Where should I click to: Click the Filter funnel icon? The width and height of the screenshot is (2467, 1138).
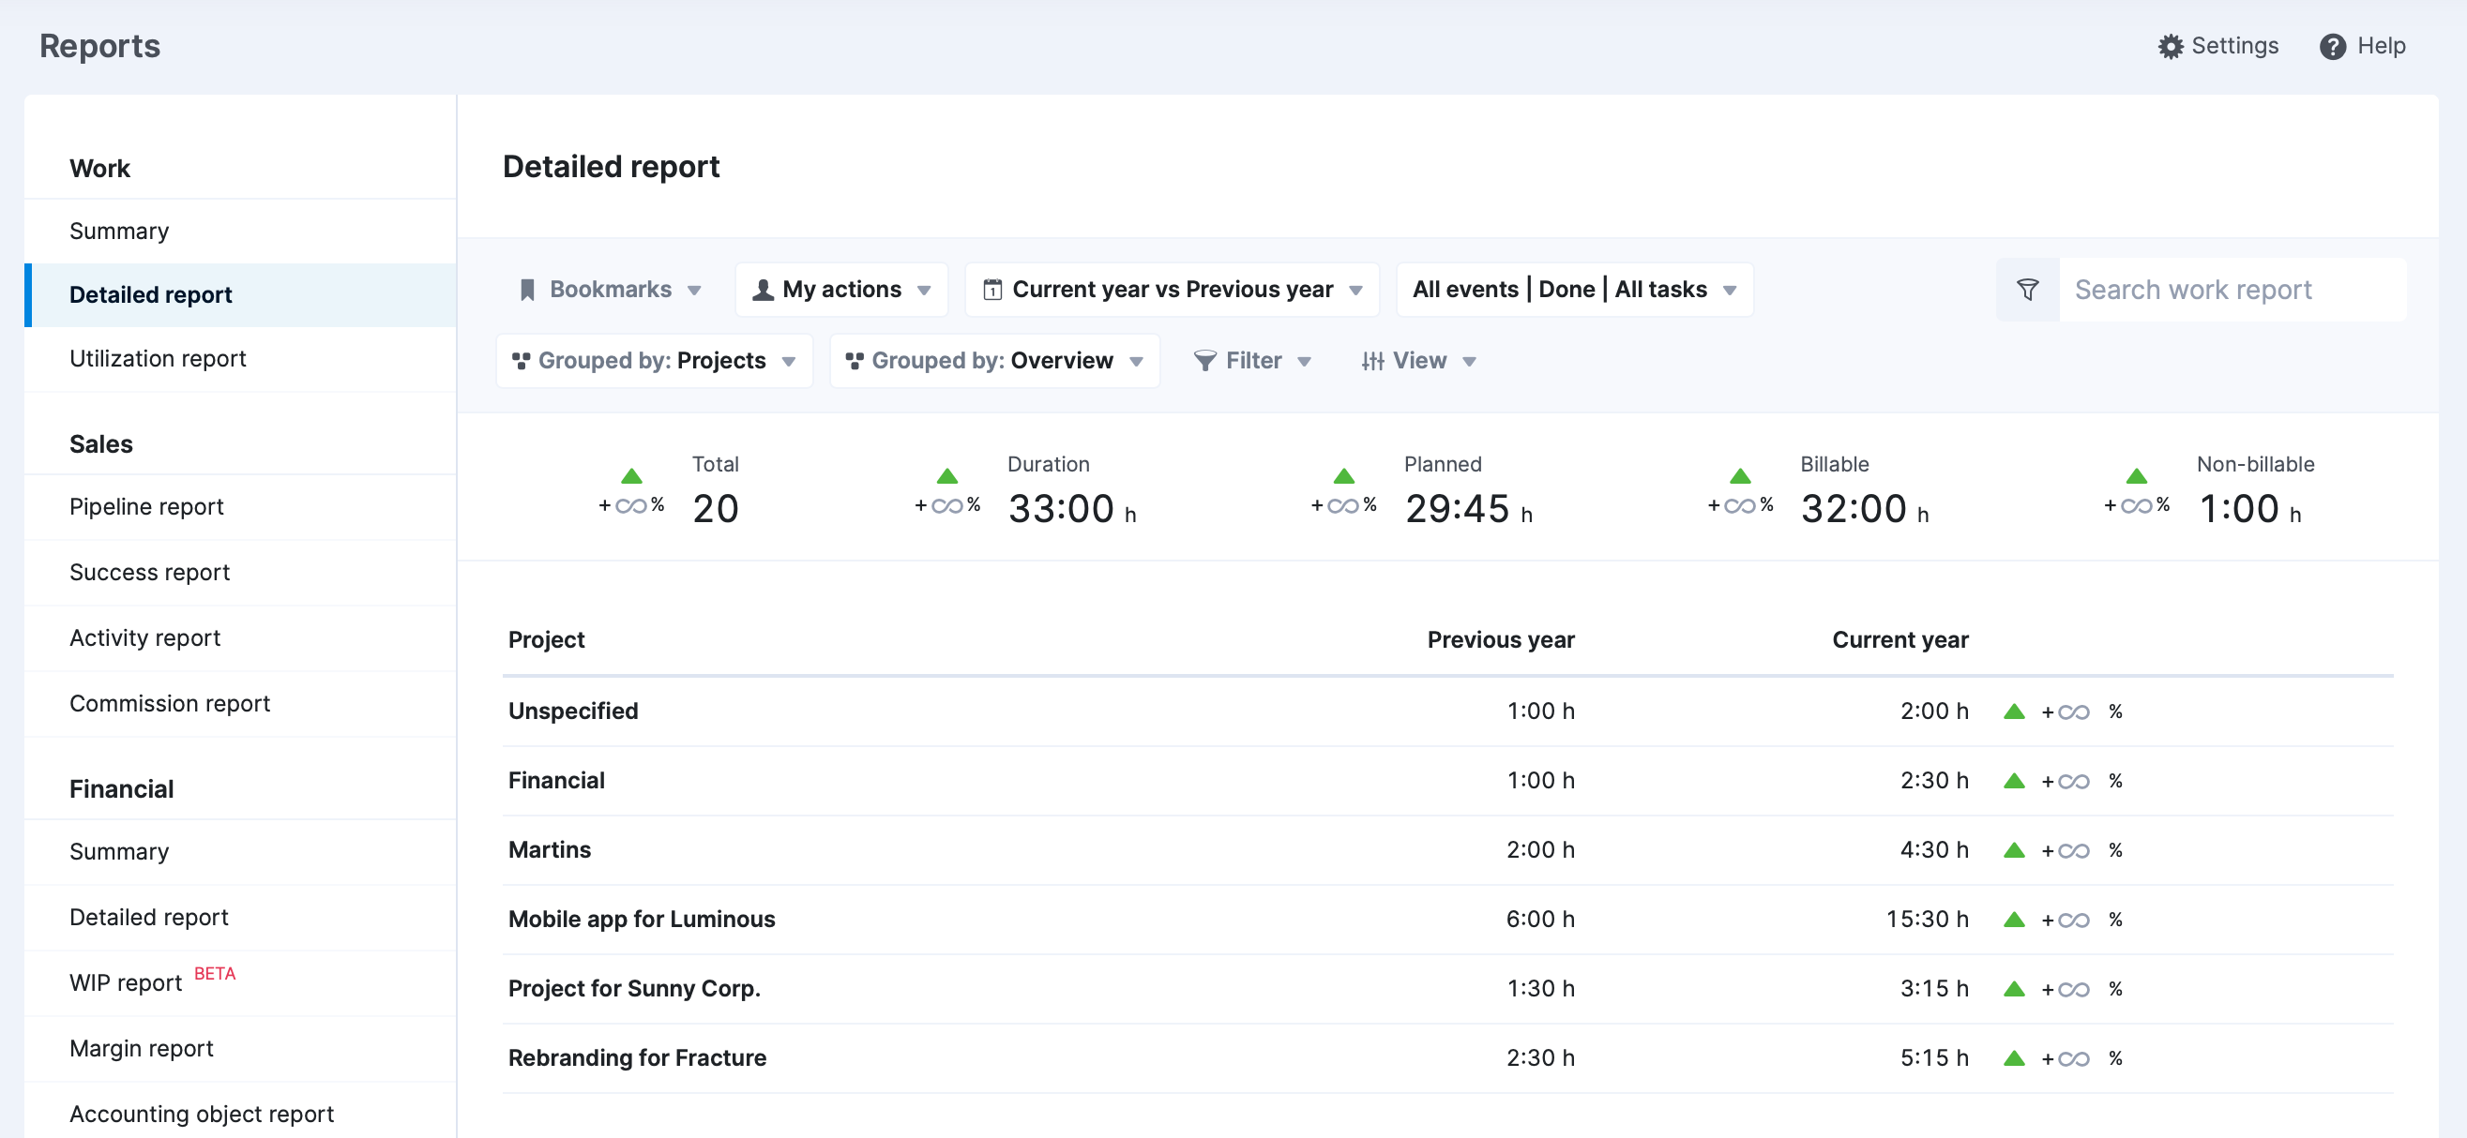point(1204,361)
